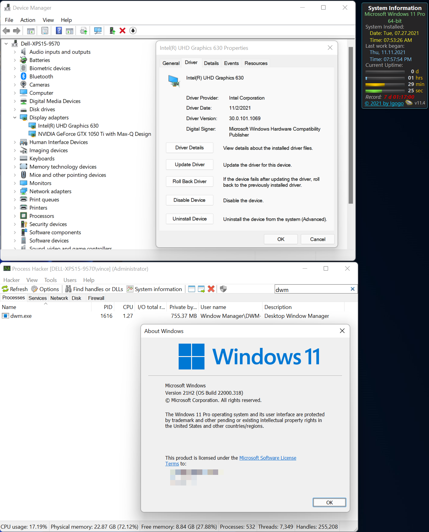Toggle the console tree toolbar icon in Device Manager

pyautogui.click(x=31, y=31)
